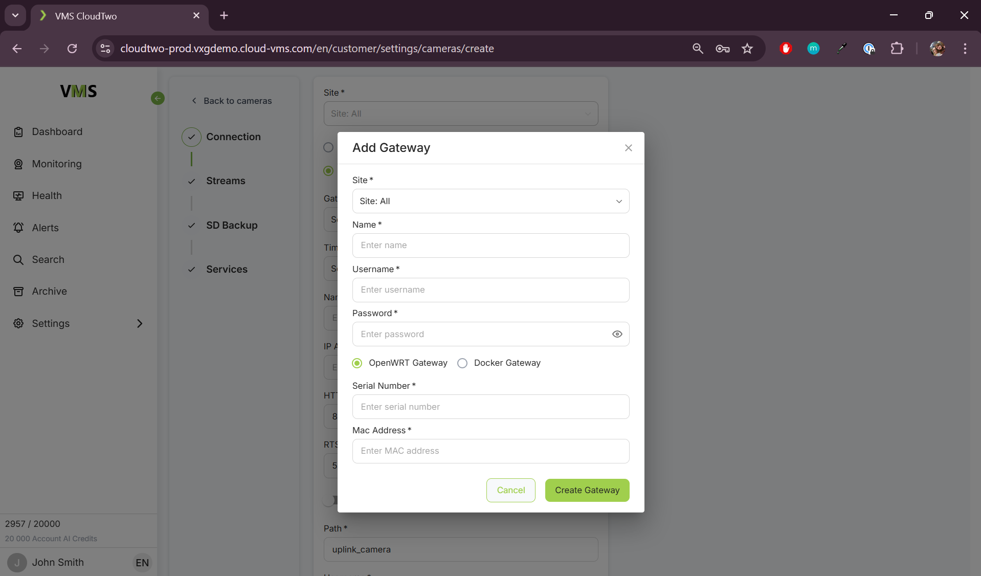
Task: Click the Health monitor icon
Action: click(x=18, y=196)
